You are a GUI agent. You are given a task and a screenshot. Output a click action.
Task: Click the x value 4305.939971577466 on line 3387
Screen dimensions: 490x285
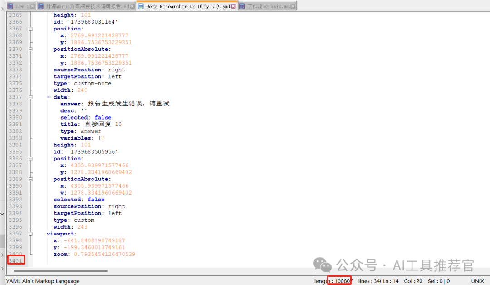click(x=99, y=165)
